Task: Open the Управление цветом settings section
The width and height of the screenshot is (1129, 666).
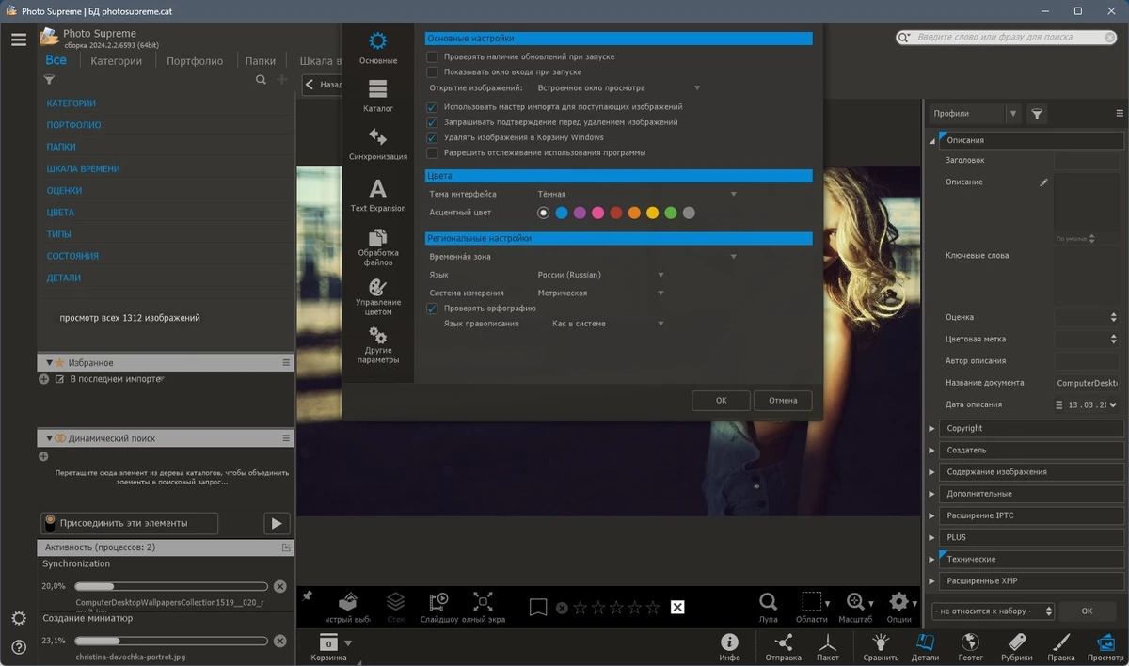Action: pos(378,297)
